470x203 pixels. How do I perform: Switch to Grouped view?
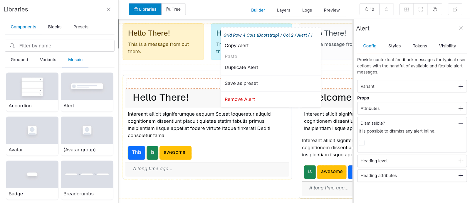point(19,60)
